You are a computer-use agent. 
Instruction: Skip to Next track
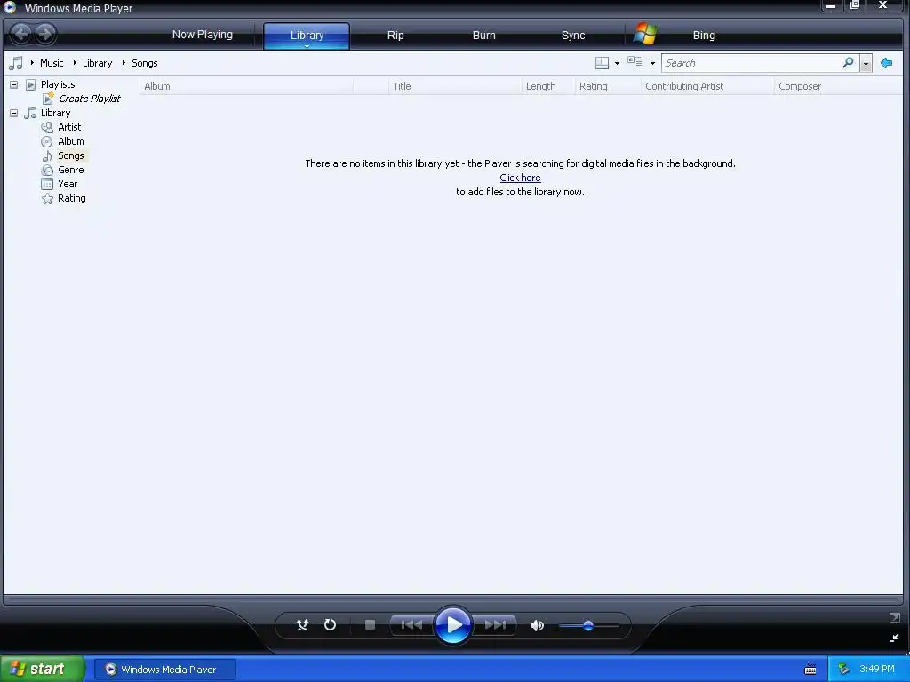[495, 624]
